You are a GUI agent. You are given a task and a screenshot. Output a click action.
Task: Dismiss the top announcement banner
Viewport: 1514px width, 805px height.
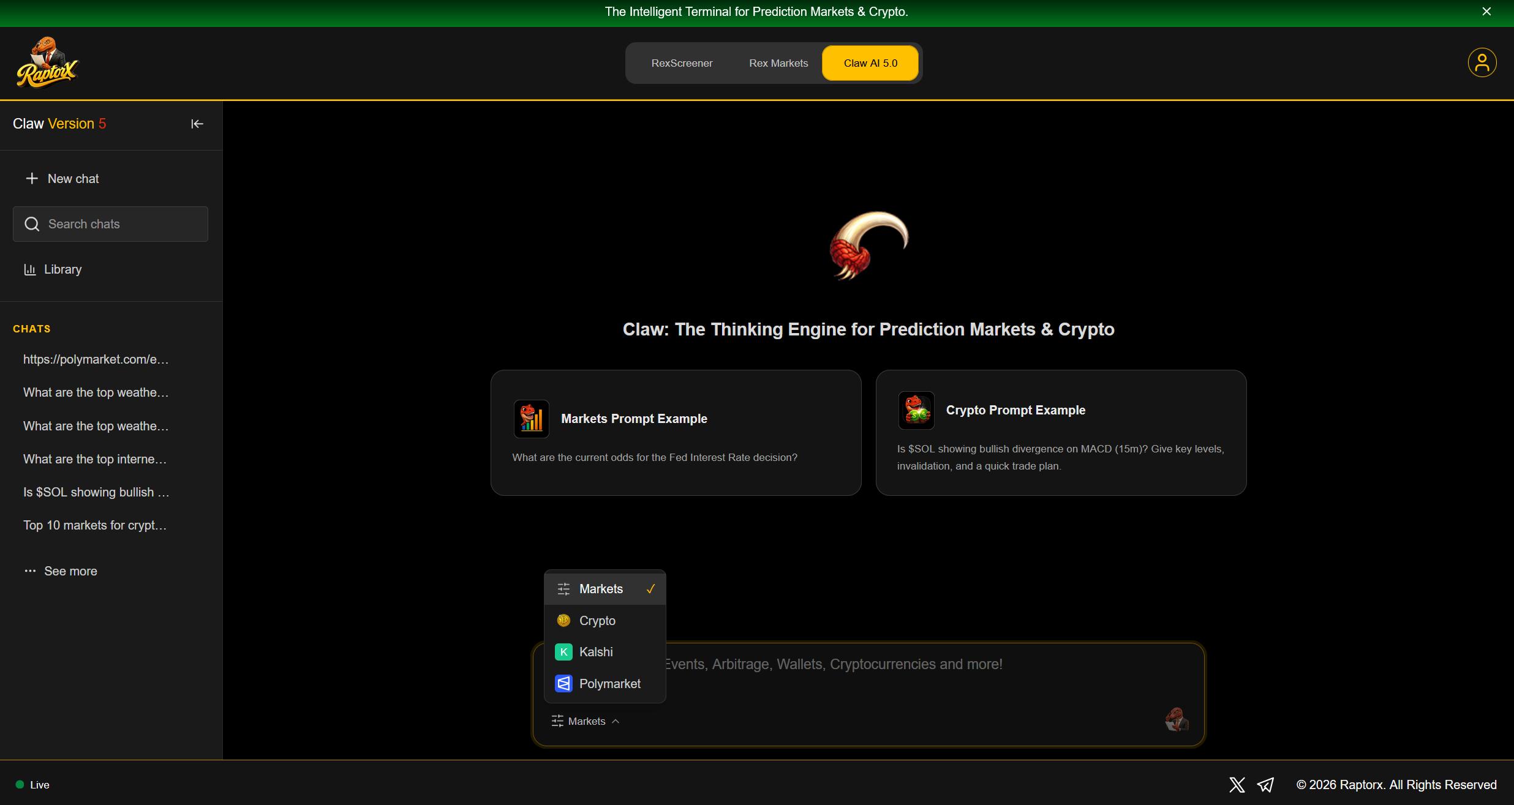(1486, 12)
